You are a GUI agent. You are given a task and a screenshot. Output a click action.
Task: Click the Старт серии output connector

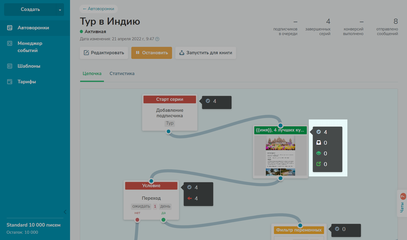pos(168,132)
